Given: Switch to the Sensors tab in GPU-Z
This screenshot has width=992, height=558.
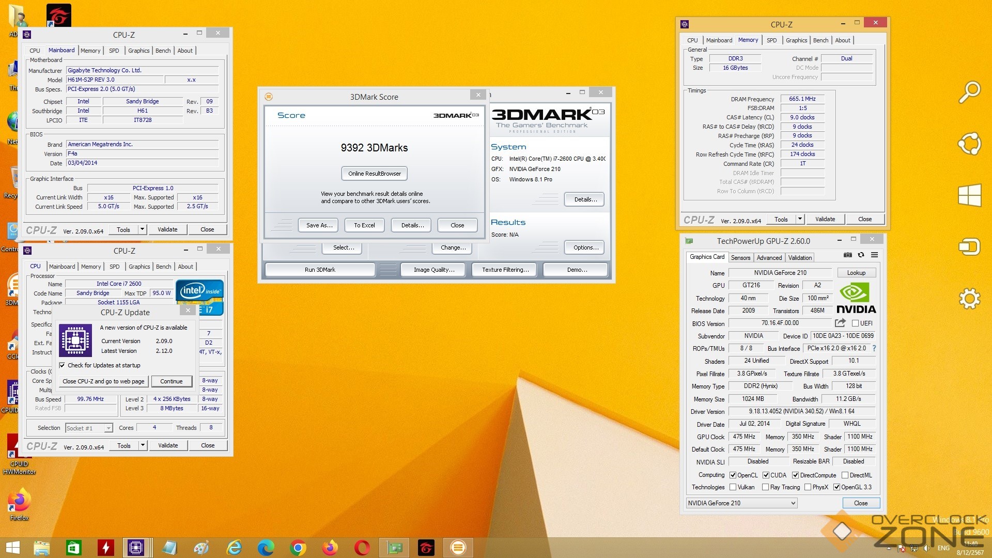Looking at the screenshot, I should coord(740,257).
